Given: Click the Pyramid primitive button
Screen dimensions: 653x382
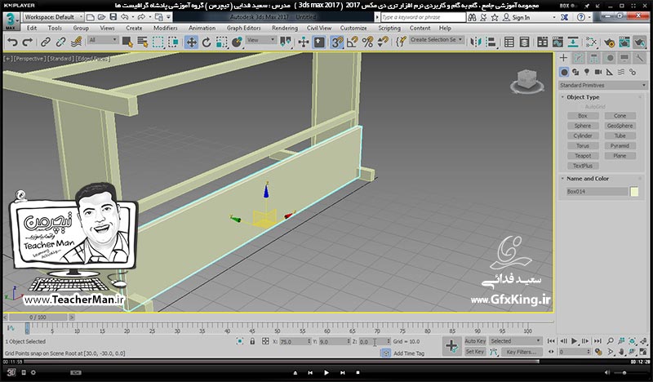Looking at the screenshot, I should click(x=620, y=146).
